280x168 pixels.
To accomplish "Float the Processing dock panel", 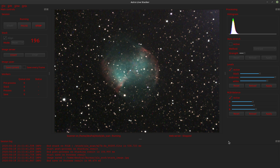I will [276, 10].
